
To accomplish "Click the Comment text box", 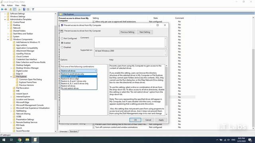I will [130, 42].
